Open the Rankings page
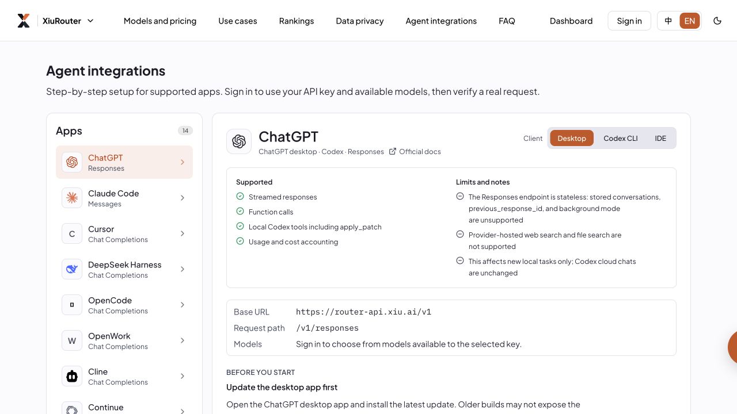The height and width of the screenshot is (414, 737). [x=297, y=21]
